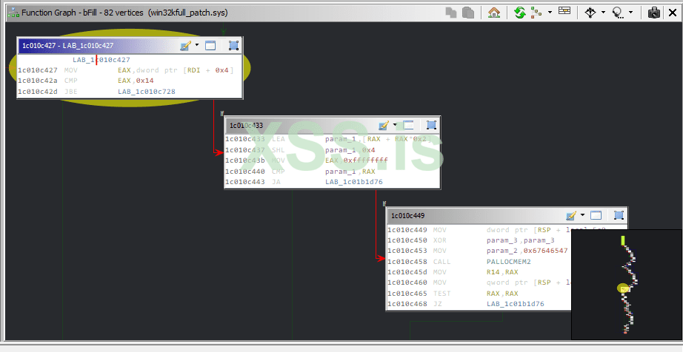Image resolution: width=683 pixels, height=352 pixels.
Task: Set background color for block 1c010c433
Action: click(384, 125)
